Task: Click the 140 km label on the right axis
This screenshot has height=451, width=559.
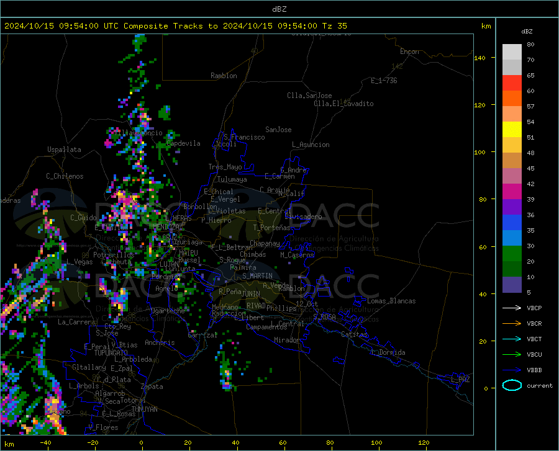Action: coord(479,58)
